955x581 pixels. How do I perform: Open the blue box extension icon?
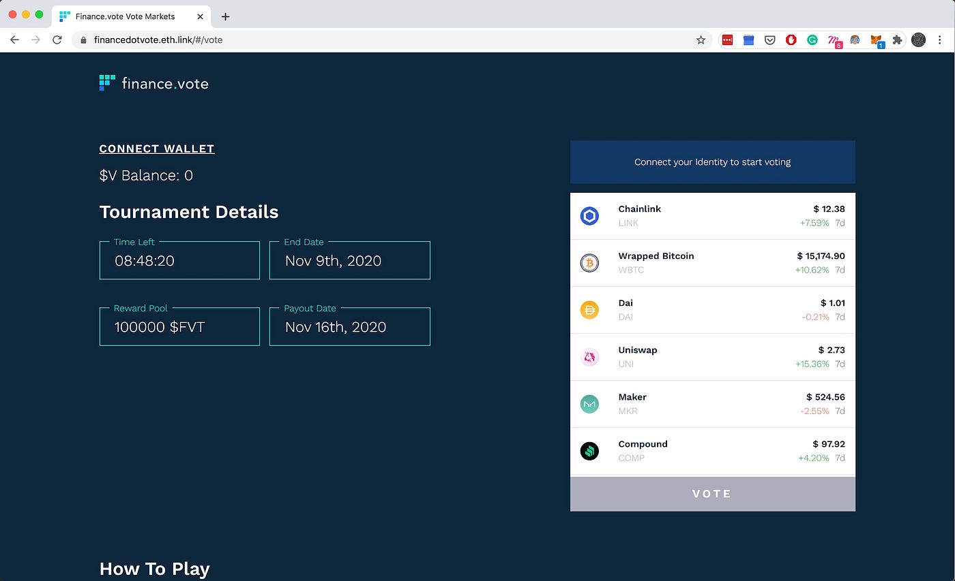pos(748,40)
